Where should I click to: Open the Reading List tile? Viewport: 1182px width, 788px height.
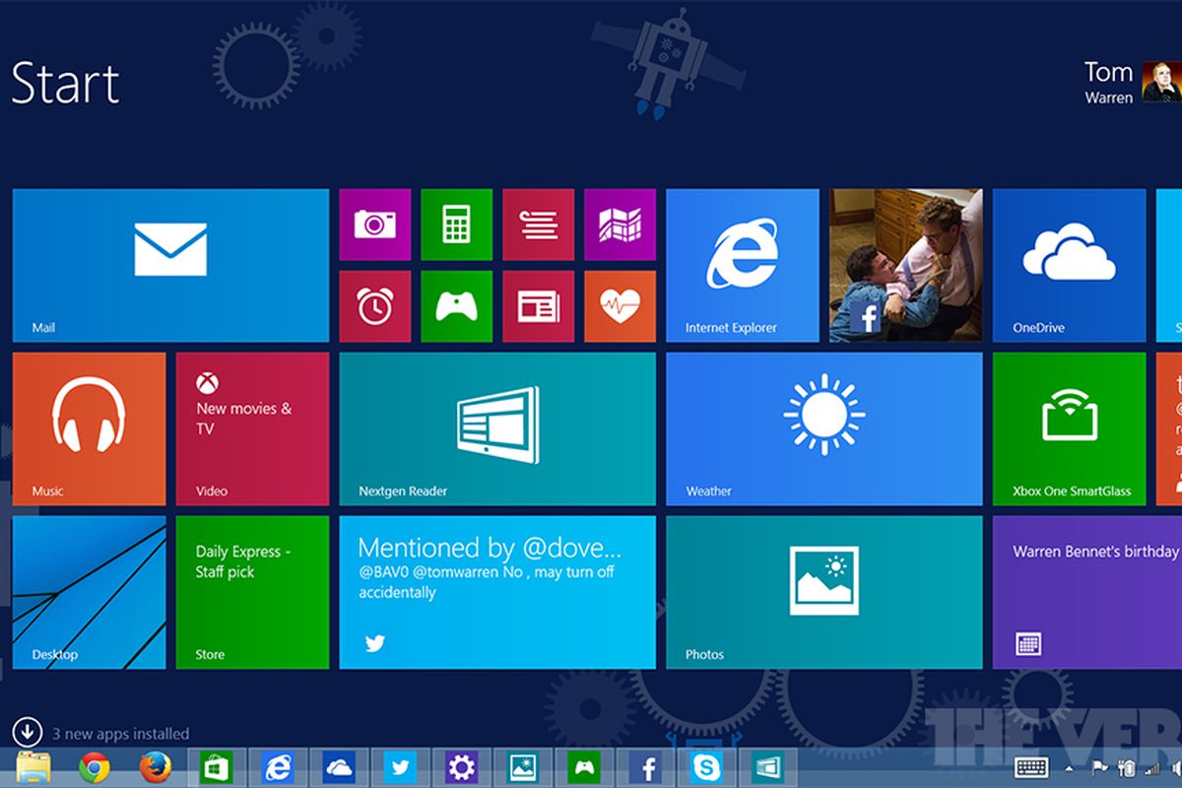(x=538, y=225)
